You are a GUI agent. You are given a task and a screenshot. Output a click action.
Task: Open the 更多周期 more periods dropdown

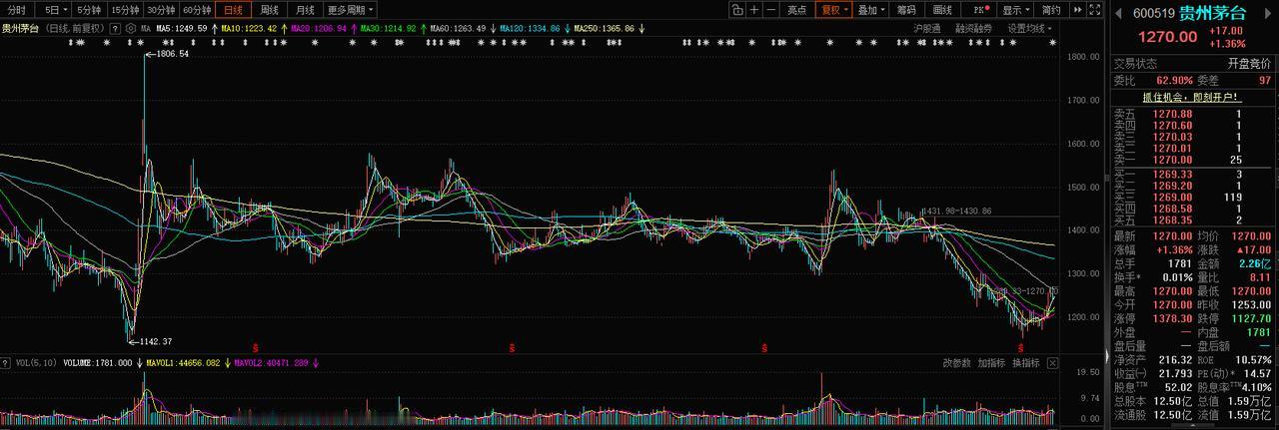click(x=350, y=9)
